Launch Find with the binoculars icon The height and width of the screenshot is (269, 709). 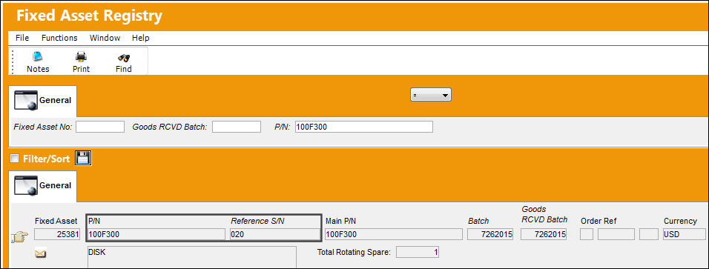pyautogui.click(x=123, y=62)
